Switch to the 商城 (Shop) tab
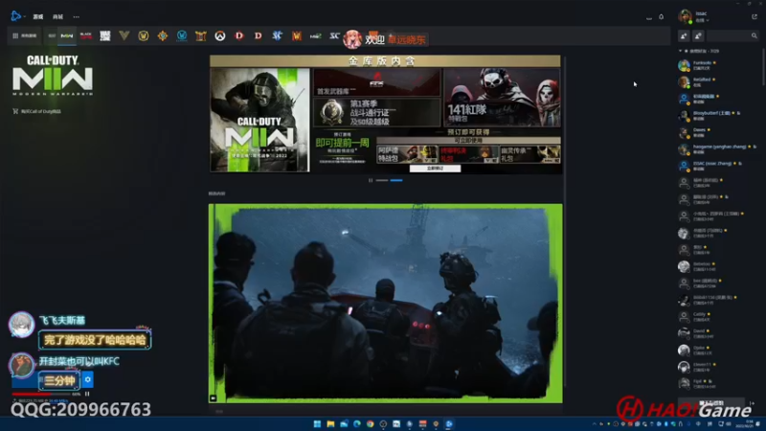Viewport: 766px width, 431px height. [x=57, y=16]
